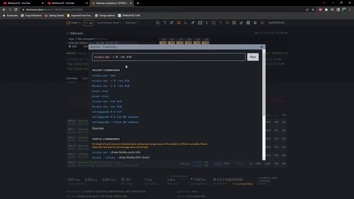Select recent command 'nvidia-smi -rmc'

[103, 76]
